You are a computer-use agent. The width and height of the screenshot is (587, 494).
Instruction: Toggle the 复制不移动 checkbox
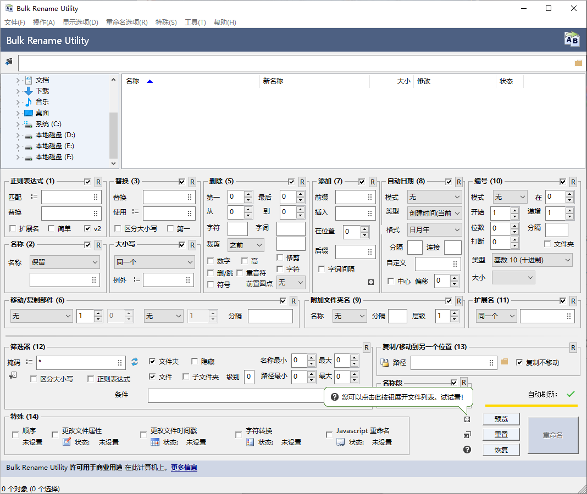click(x=519, y=363)
